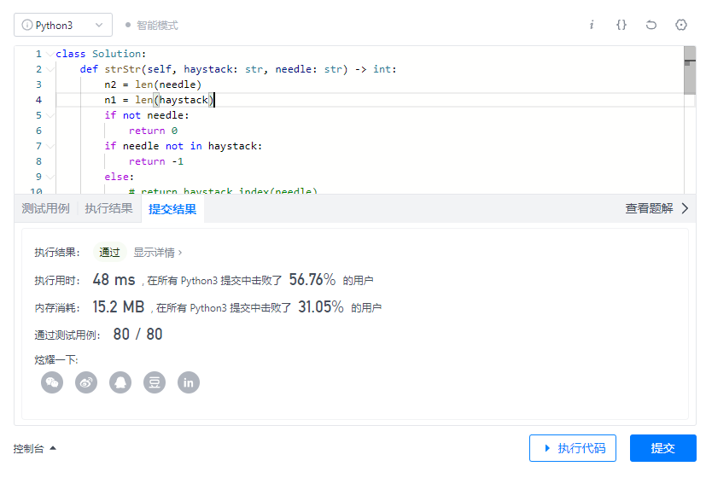Click the 31.05% memory percentile
Image resolution: width=706 pixels, height=478 pixels.
321,307
